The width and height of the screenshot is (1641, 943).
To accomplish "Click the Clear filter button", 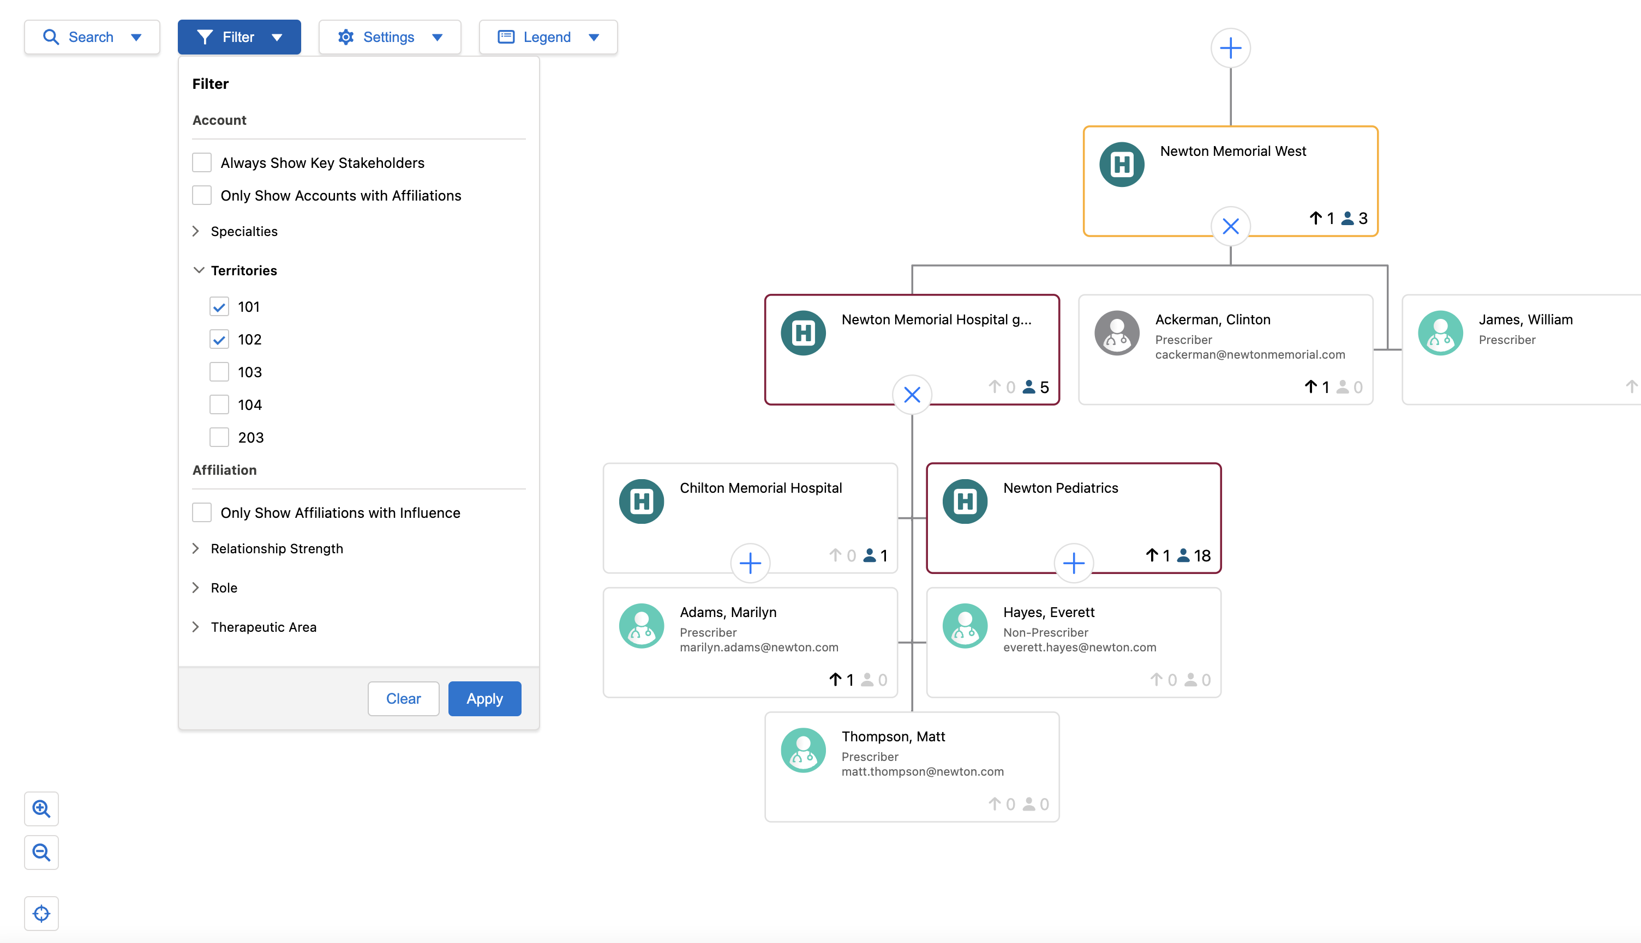I will point(403,698).
